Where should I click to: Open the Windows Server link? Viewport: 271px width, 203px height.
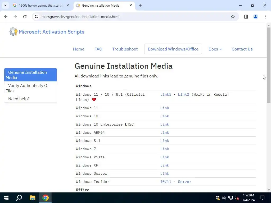[165, 173]
